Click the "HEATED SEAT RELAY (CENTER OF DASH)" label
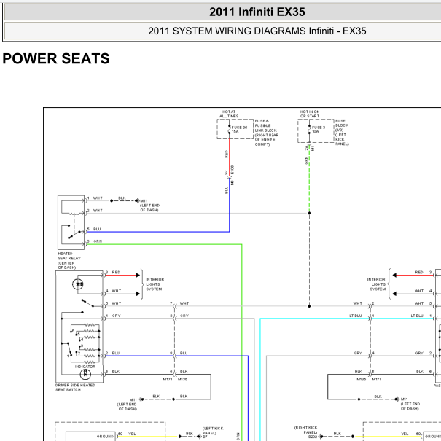The image size is (441, 441). coord(69,260)
